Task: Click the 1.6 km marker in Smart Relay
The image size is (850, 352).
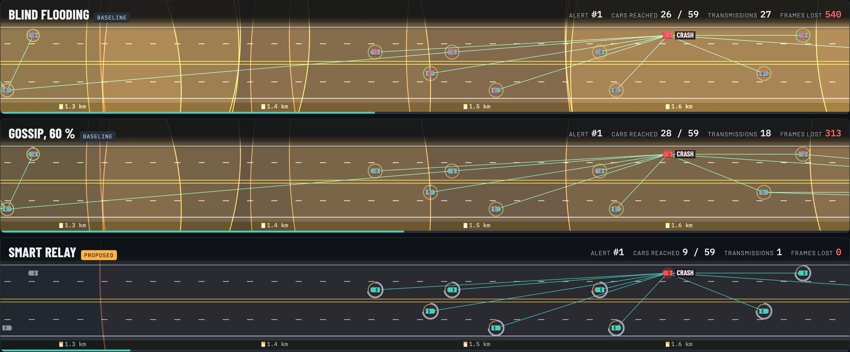Action: tap(679, 344)
